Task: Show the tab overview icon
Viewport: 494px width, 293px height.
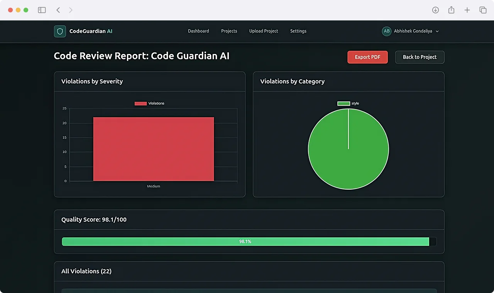Action: [x=483, y=10]
